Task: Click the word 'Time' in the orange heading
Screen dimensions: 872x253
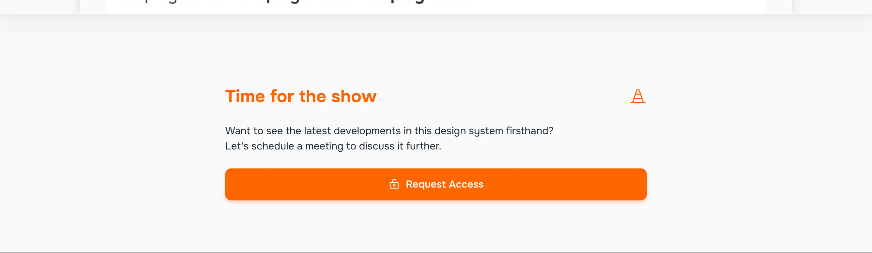Action: pyautogui.click(x=245, y=96)
